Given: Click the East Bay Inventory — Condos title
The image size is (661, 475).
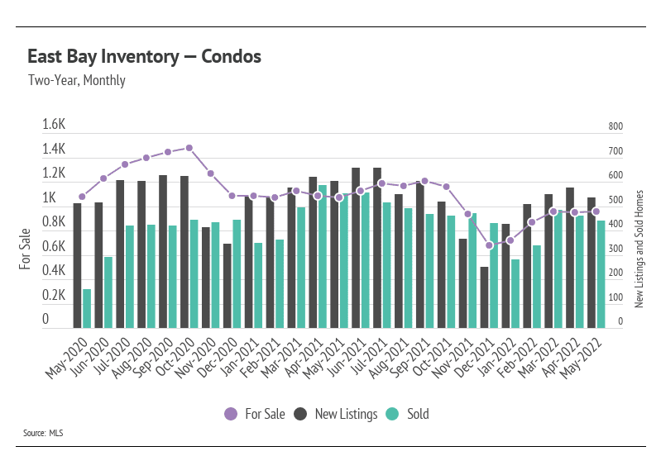Looking at the screenshot, I should tap(144, 56).
